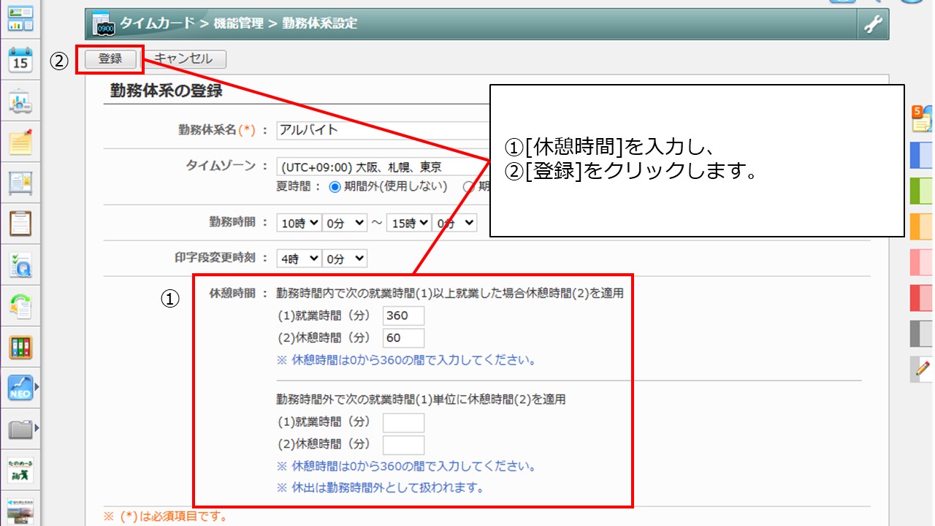Screen dimensions: 935x526
Task: Open the gray folder icon in sidebar
Action: tap(21, 428)
